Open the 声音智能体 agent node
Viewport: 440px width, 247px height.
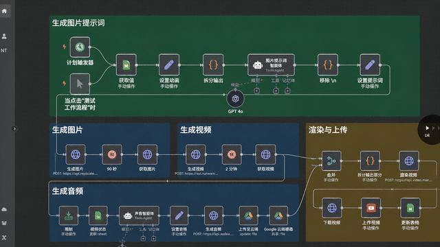[x=139, y=215]
